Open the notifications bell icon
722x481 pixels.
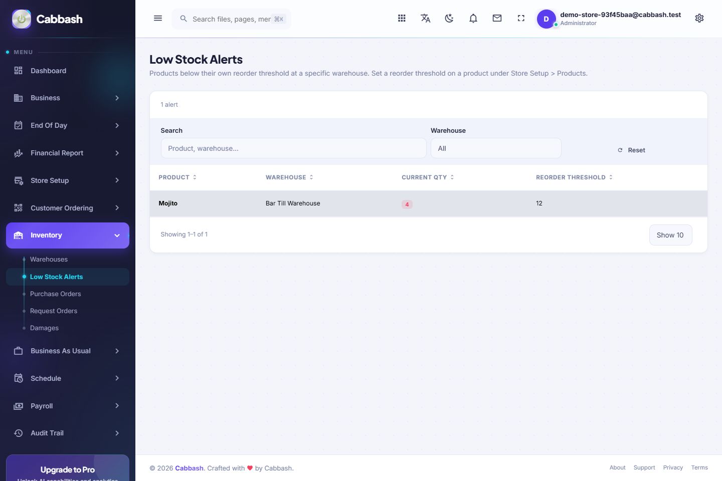click(x=473, y=19)
